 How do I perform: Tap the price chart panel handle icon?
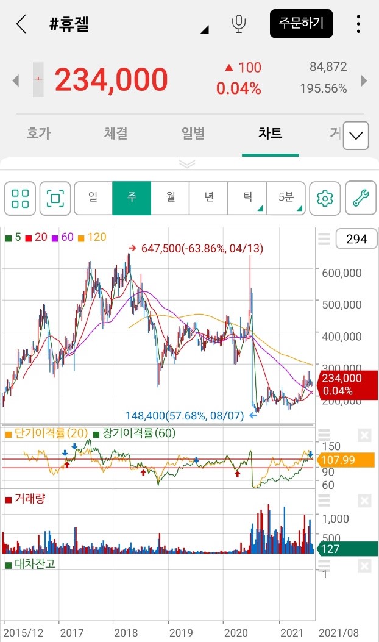pyautogui.click(x=324, y=239)
